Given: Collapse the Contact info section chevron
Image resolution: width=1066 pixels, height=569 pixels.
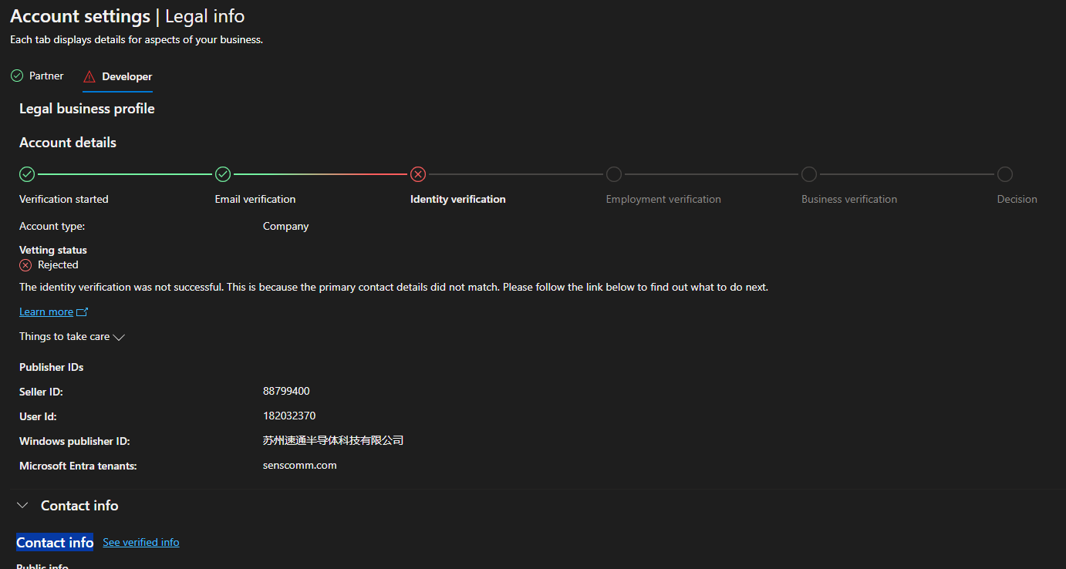Looking at the screenshot, I should (23, 505).
